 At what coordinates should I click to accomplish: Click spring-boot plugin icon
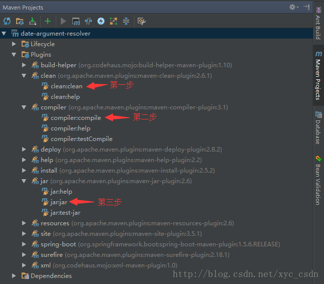(x=35, y=244)
